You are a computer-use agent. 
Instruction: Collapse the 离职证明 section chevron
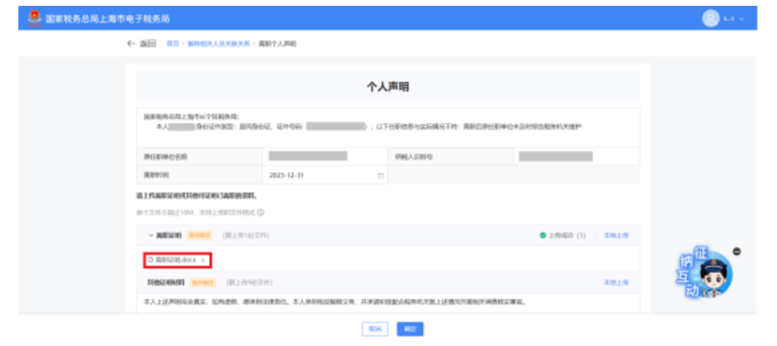point(150,236)
